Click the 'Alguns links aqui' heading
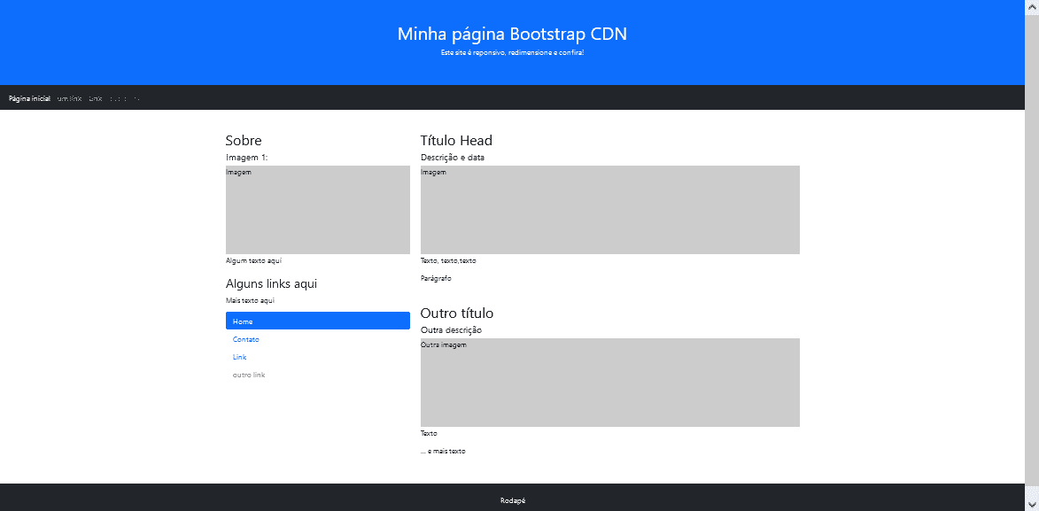The width and height of the screenshot is (1039, 511). [271, 283]
